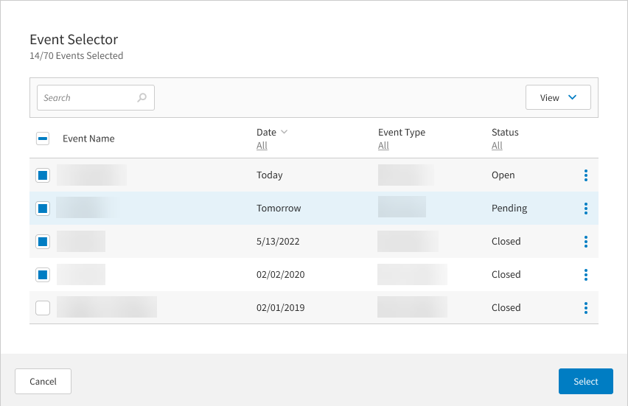
Task: Open the row actions menu for 02/02/2020
Action: tap(585, 275)
